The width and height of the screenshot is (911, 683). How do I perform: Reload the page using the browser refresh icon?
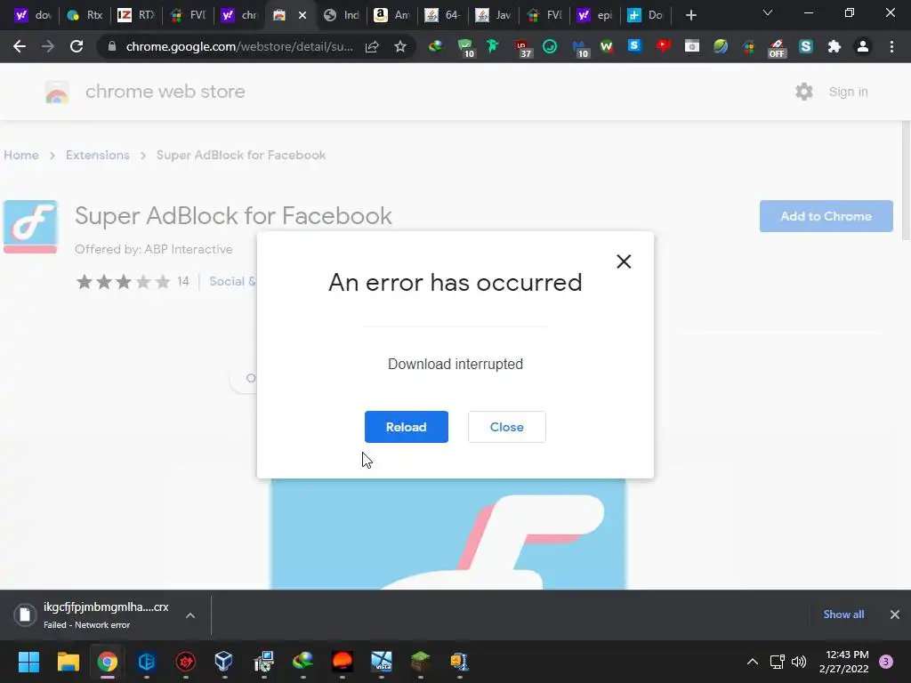point(77,46)
